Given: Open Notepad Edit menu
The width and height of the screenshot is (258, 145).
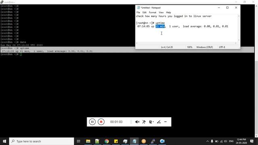Looking at the screenshot, I should (144, 12).
